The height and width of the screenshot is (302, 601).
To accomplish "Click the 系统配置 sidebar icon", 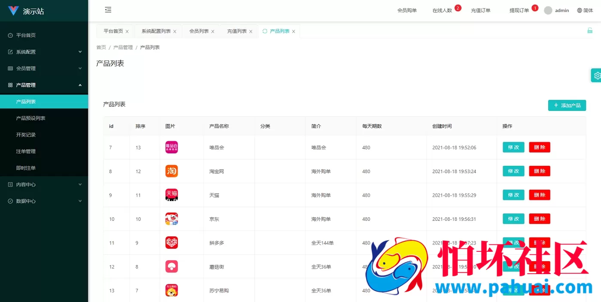I will pos(10,52).
